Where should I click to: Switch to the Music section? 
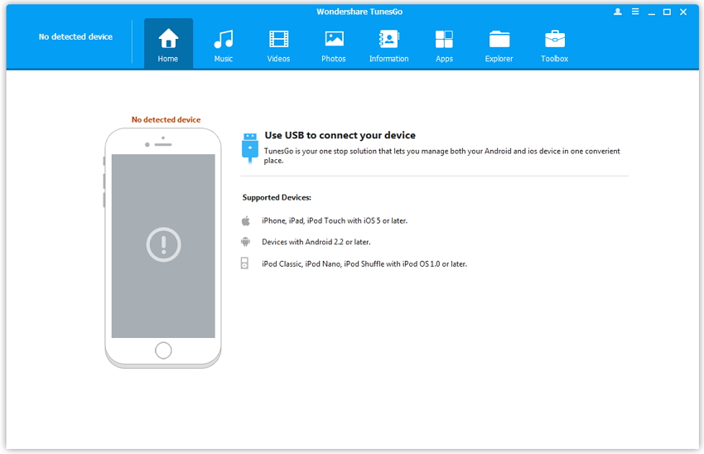pos(224,45)
